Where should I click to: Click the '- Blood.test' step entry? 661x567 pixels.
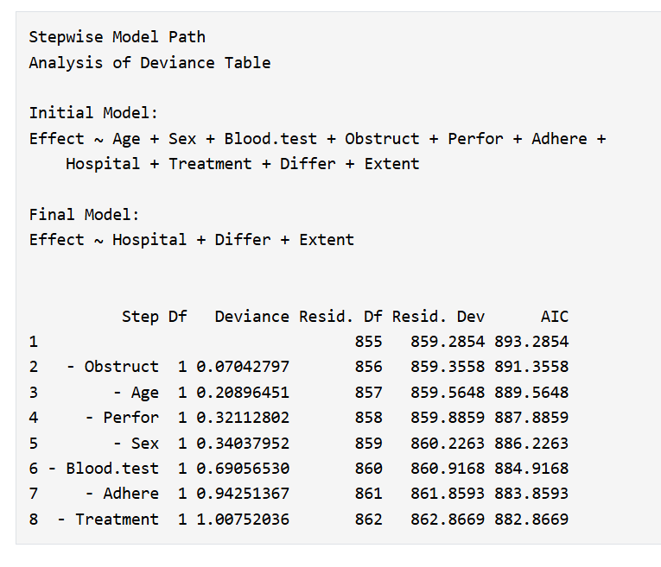tap(104, 469)
